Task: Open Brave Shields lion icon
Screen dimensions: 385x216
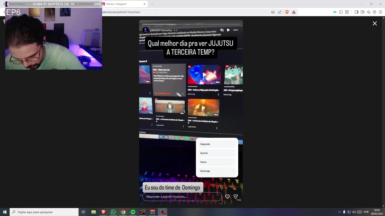Action: click(x=287, y=12)
